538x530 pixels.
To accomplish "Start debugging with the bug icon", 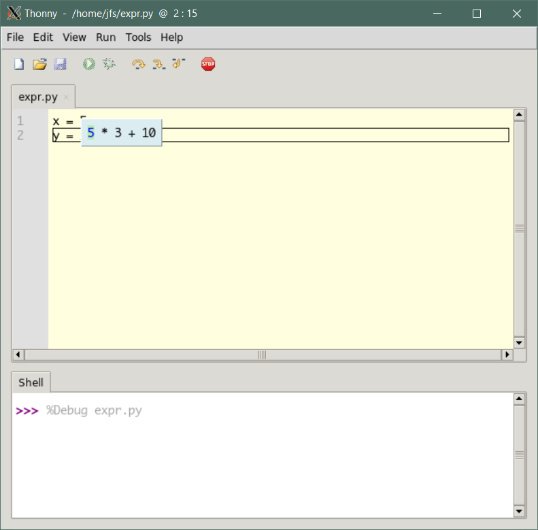I will [109, 64].
